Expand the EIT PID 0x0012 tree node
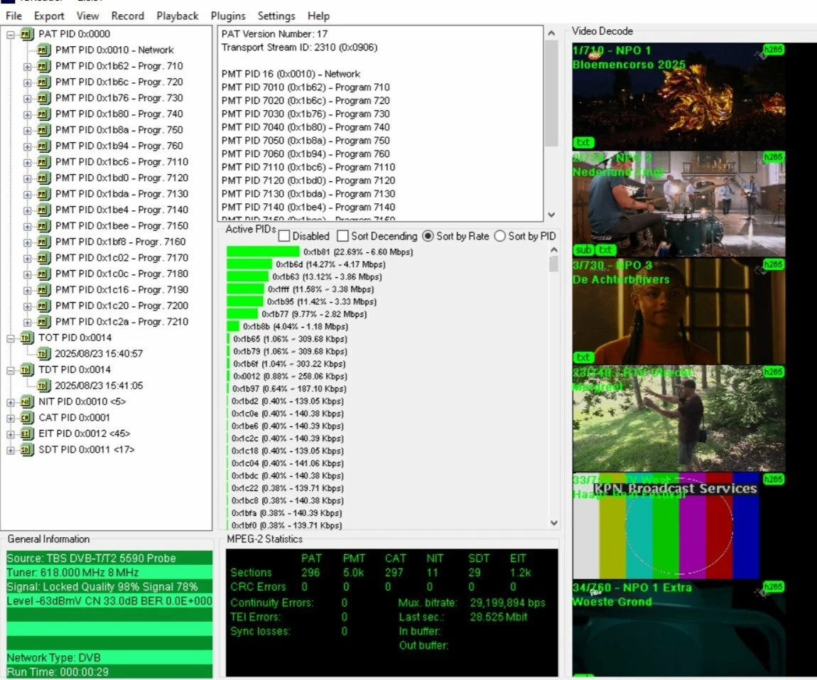Screen dimensions: 817x680 click(11, 433)
